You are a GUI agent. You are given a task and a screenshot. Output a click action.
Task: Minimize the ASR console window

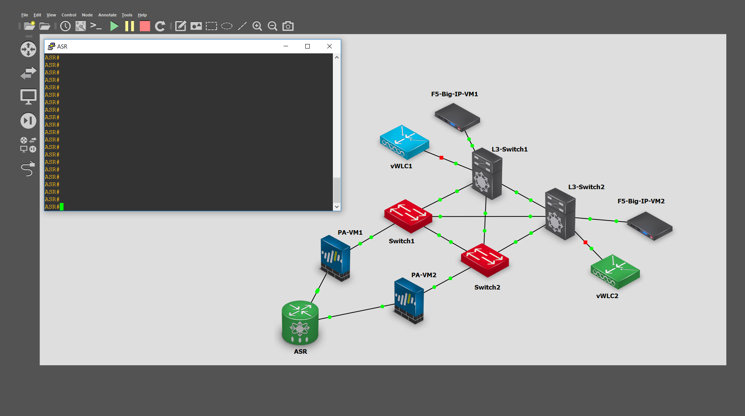point(286,46)
